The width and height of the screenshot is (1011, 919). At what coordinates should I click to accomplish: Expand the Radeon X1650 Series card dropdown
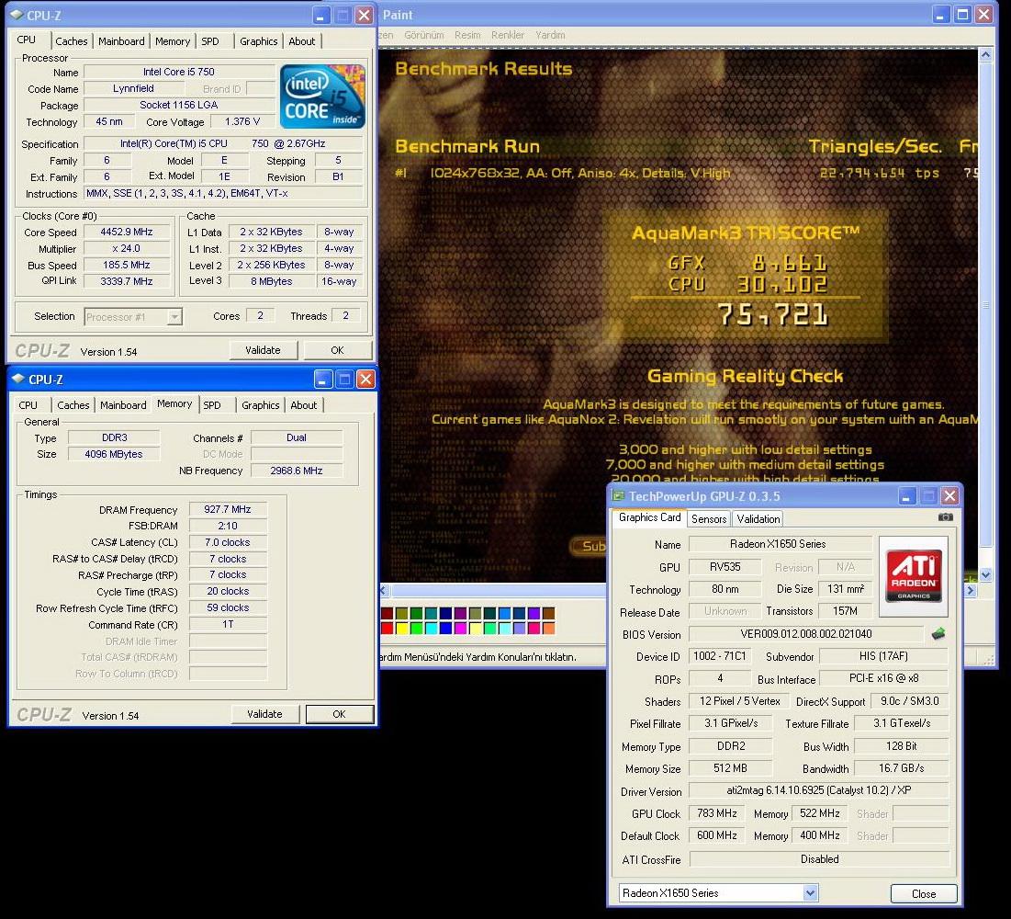[811, 893]
